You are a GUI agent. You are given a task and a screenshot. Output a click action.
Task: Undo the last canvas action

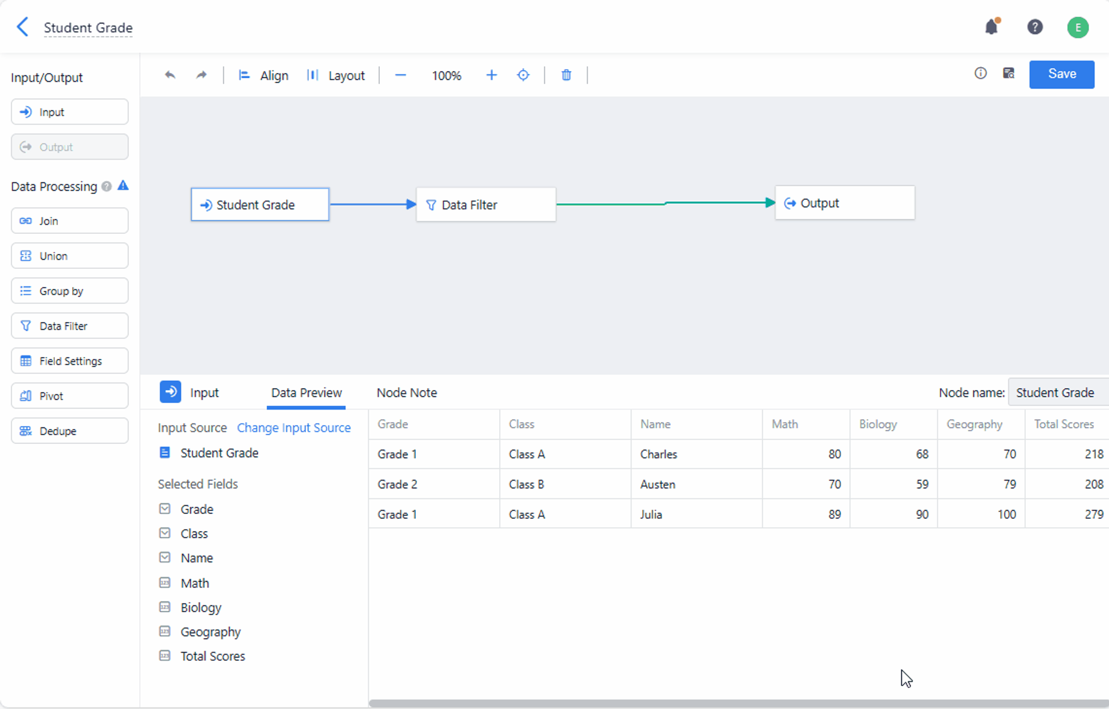click(x=170, y=75)
